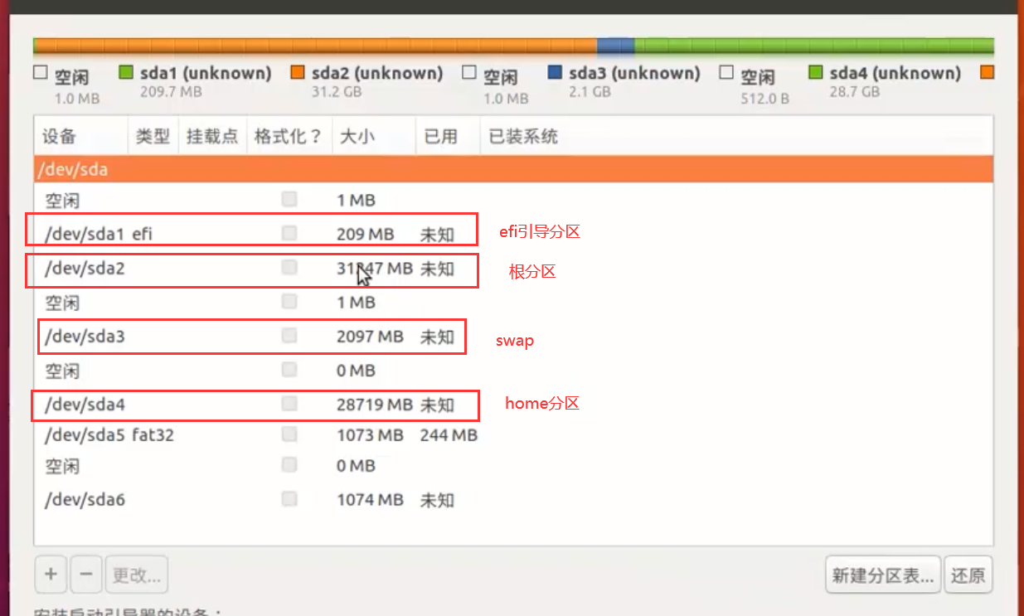Click the orange sda2 legend color swatch

[x=298, y=73]
